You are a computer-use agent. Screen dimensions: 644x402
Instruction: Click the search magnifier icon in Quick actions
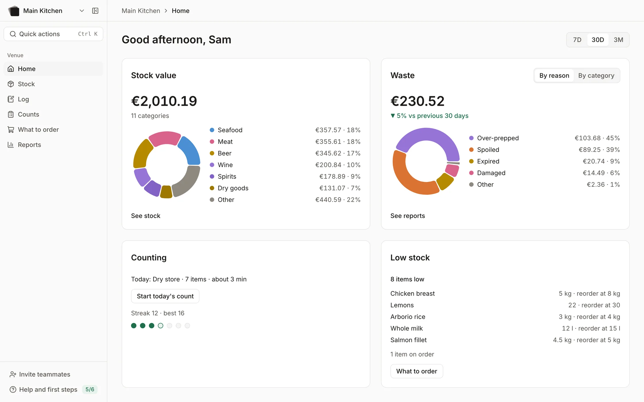coord(13,34)
